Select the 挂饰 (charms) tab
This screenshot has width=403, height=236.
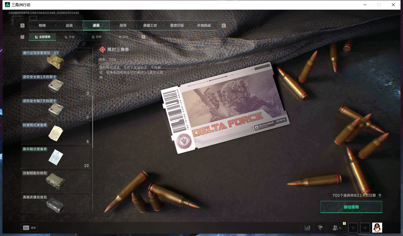[x=123, y=25]
